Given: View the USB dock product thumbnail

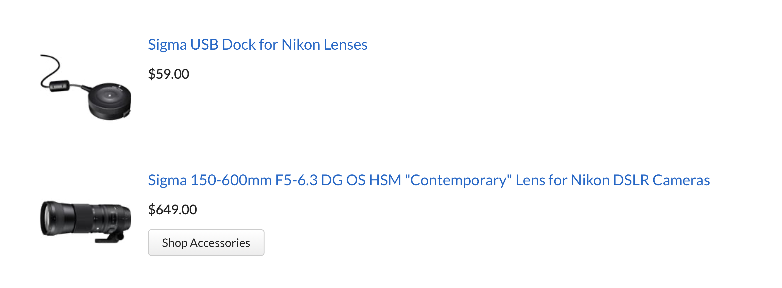Looking at the screenshot, I should [x=85, y=87].
